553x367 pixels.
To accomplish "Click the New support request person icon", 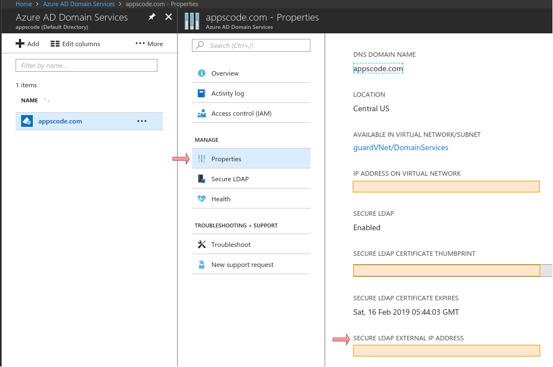I will [201, 265].
